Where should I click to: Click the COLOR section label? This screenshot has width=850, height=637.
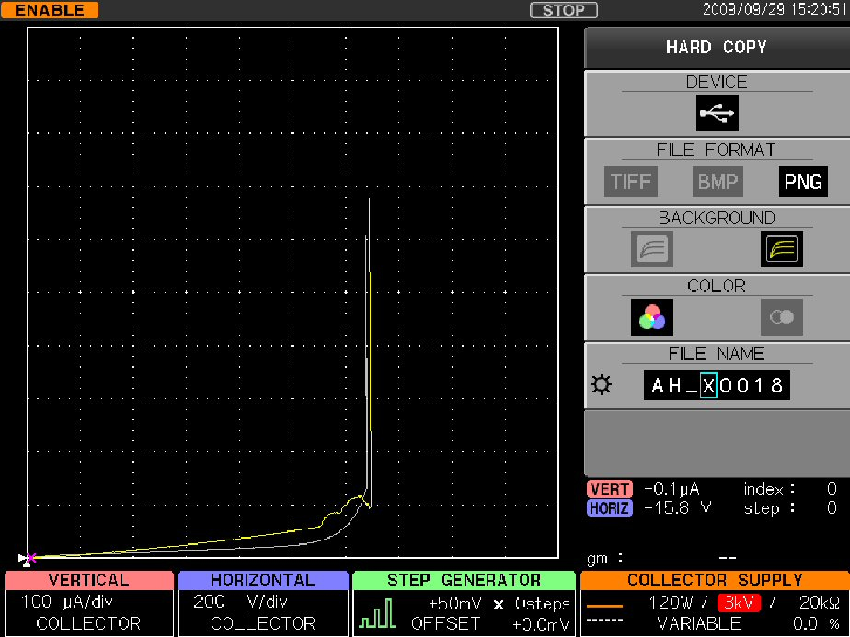(x=717, y=286)
